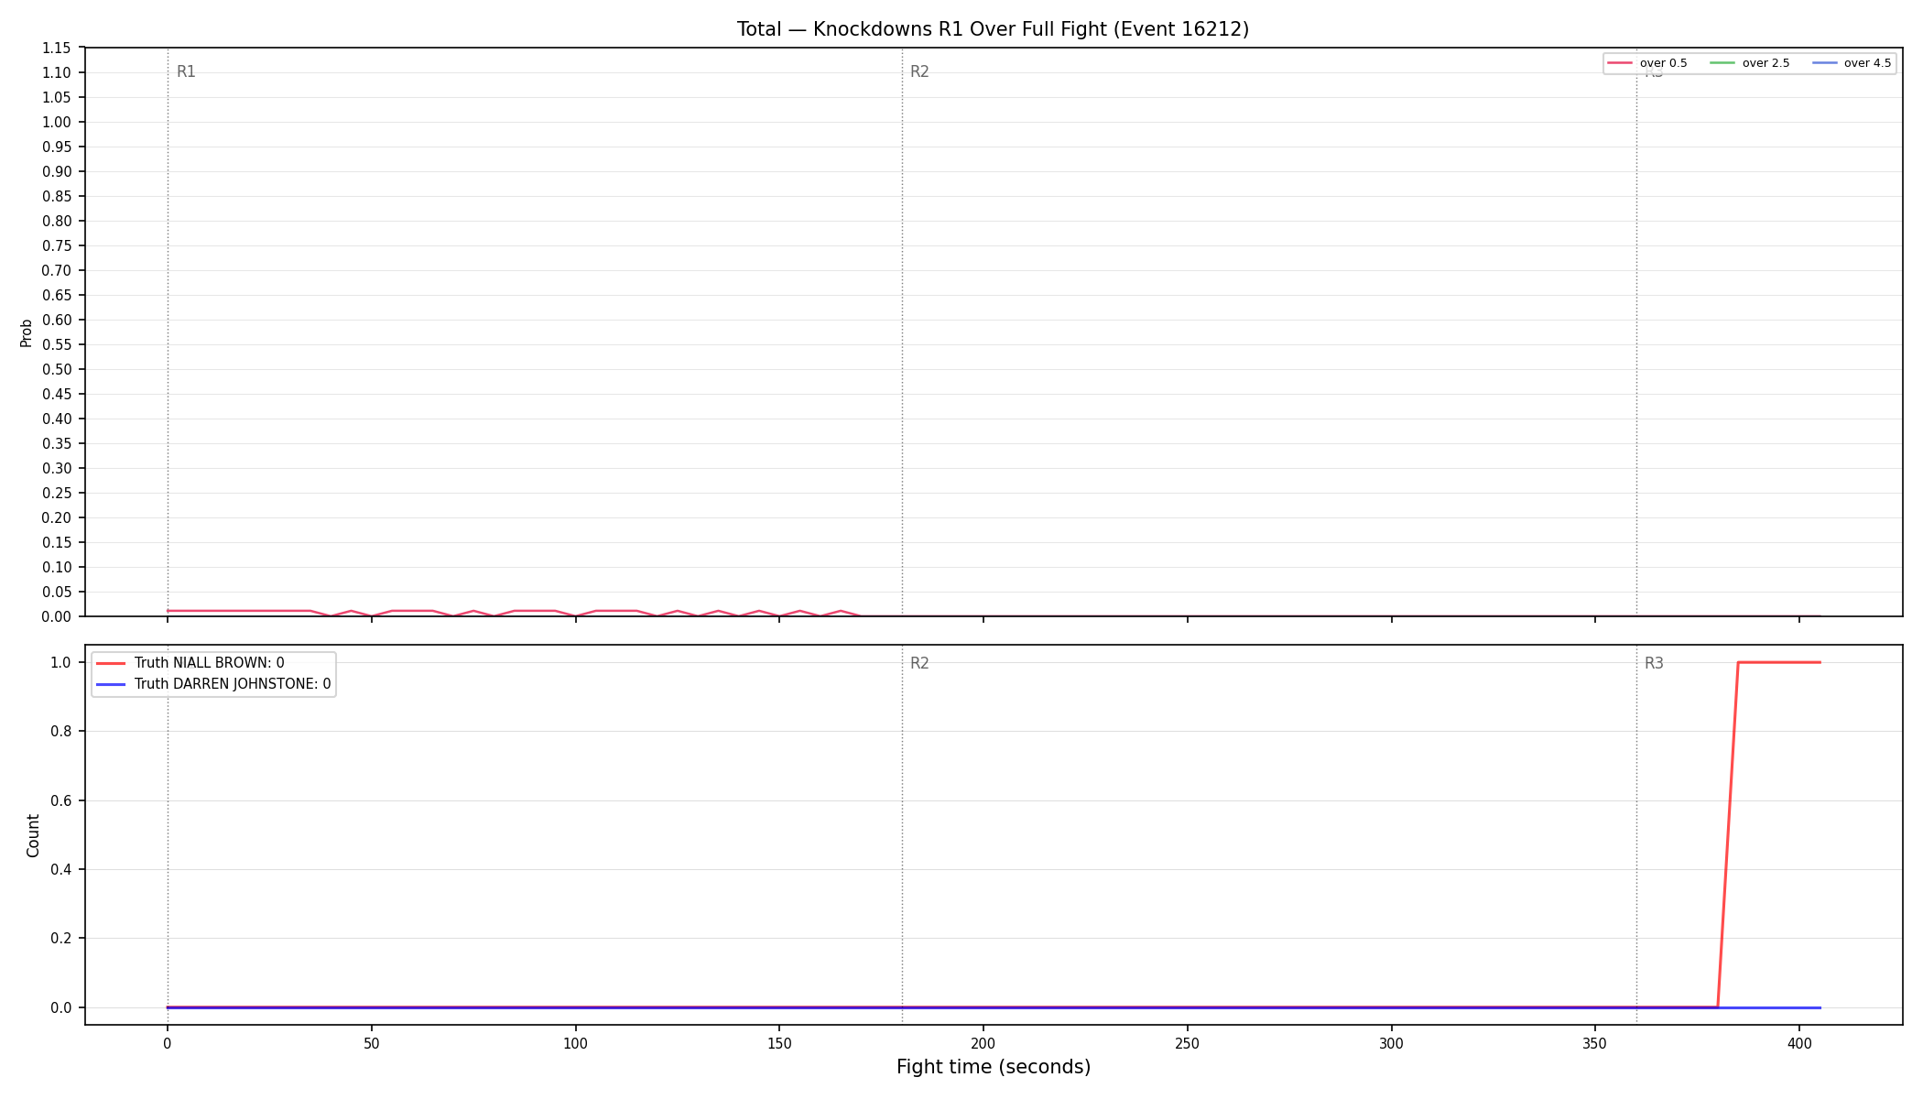The image size is (1923, 1099).
Task: Click the 150 tick on the fight time axis
Action: [x=779, y=1043]
